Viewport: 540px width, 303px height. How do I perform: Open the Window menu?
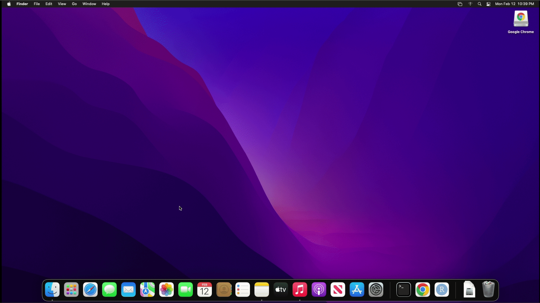click(x=89, y=4)
